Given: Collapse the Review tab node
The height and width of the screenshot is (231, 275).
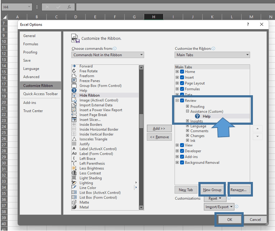Looking at the screenshot, I should click(x=177, y=101).
